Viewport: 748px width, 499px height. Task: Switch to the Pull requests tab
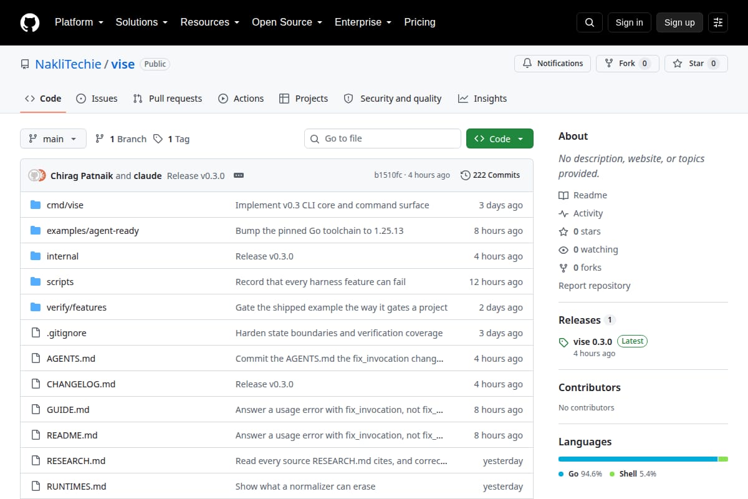(x=168, y=99)
